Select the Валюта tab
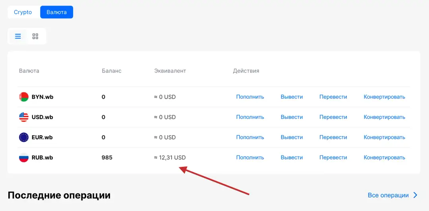Image resolution: width=429 pixels, height=211 pixels. tap(56, 12)
